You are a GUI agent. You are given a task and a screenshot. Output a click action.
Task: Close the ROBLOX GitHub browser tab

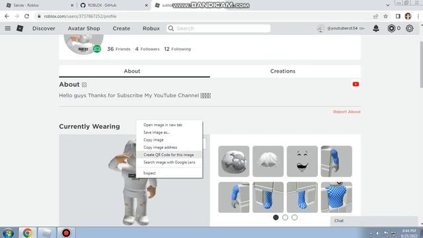click(x=146, y=5)
